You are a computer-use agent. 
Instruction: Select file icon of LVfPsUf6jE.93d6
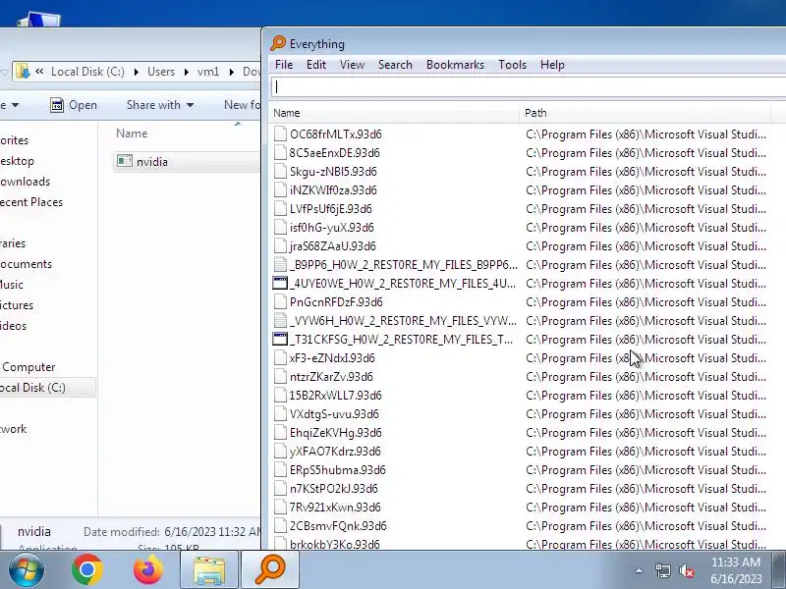(280, 209)
